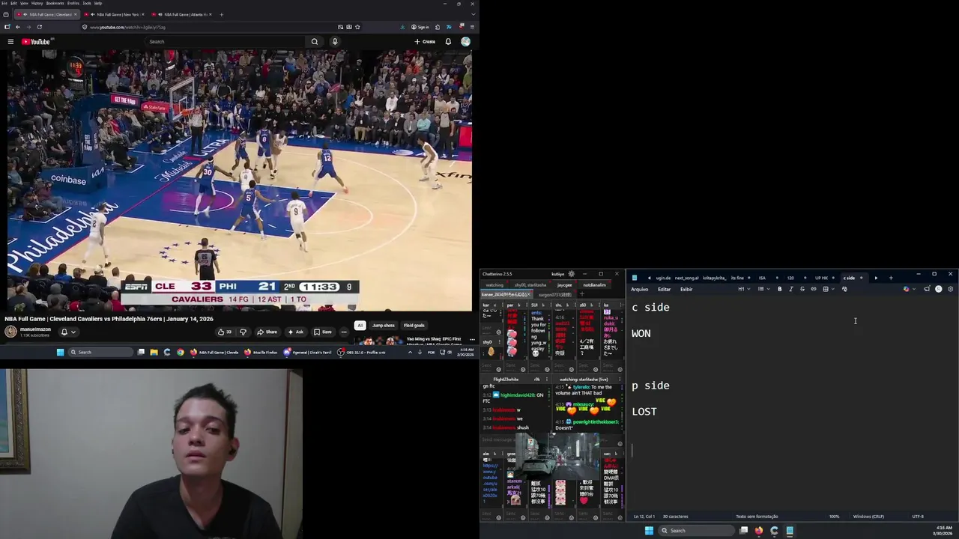
Task: Open the Chrome icon in the inner taskbar
Action: 180,352
